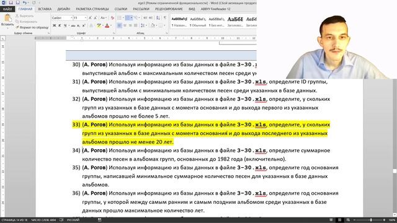Toggle superscript formatting
This screenshot has height=223, width=397.
point(84,25)
